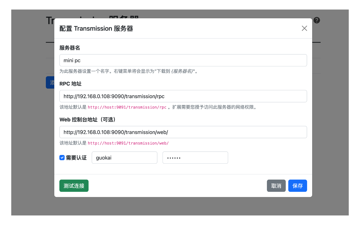Select the default RPC URL hint text
Viewport: 360px width, 225px height.
coord(127,107)
